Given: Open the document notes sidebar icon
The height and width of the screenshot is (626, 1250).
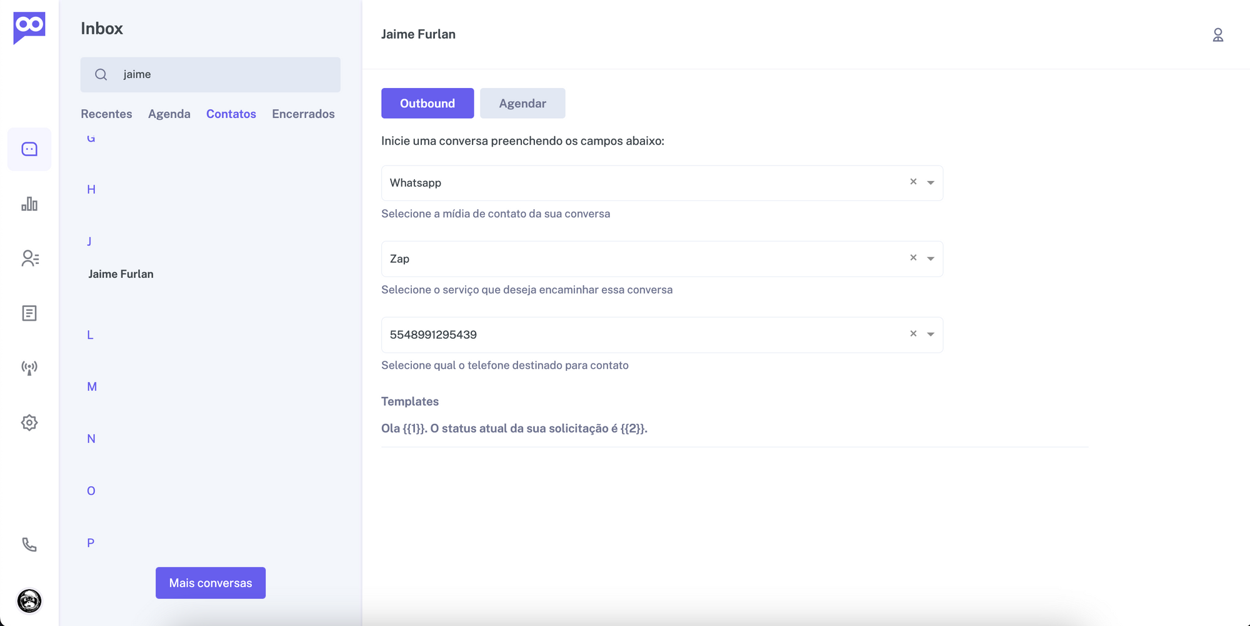Looking at the screenshot, I should point(29,313).
